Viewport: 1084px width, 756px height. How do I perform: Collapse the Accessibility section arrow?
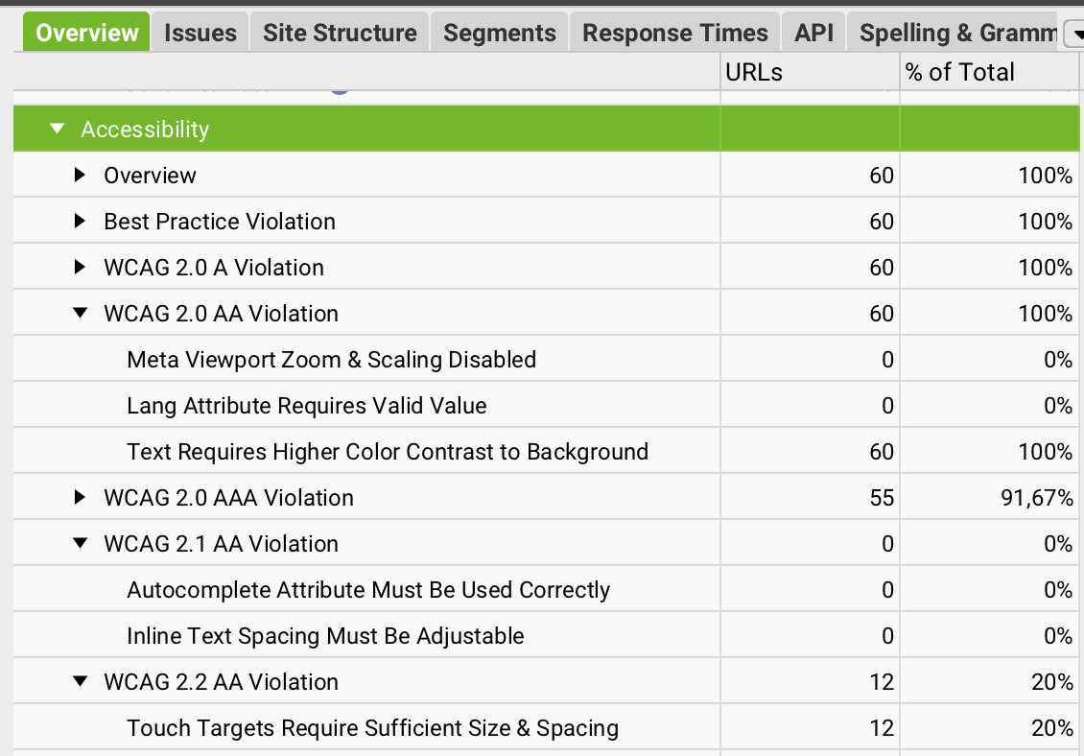[x=58, y=129]
